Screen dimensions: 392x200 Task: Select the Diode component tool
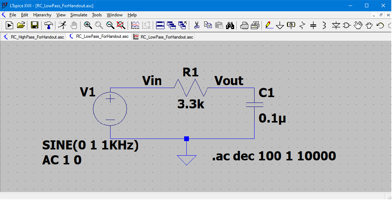point(335,25)
